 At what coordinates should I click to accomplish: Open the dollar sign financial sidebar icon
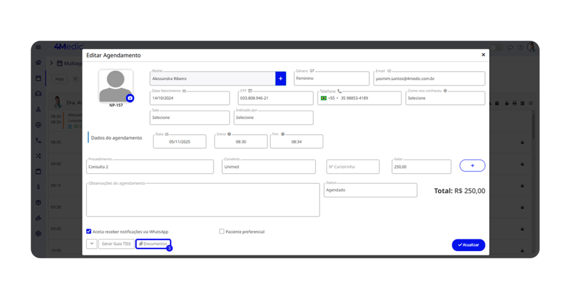point(38,187)
